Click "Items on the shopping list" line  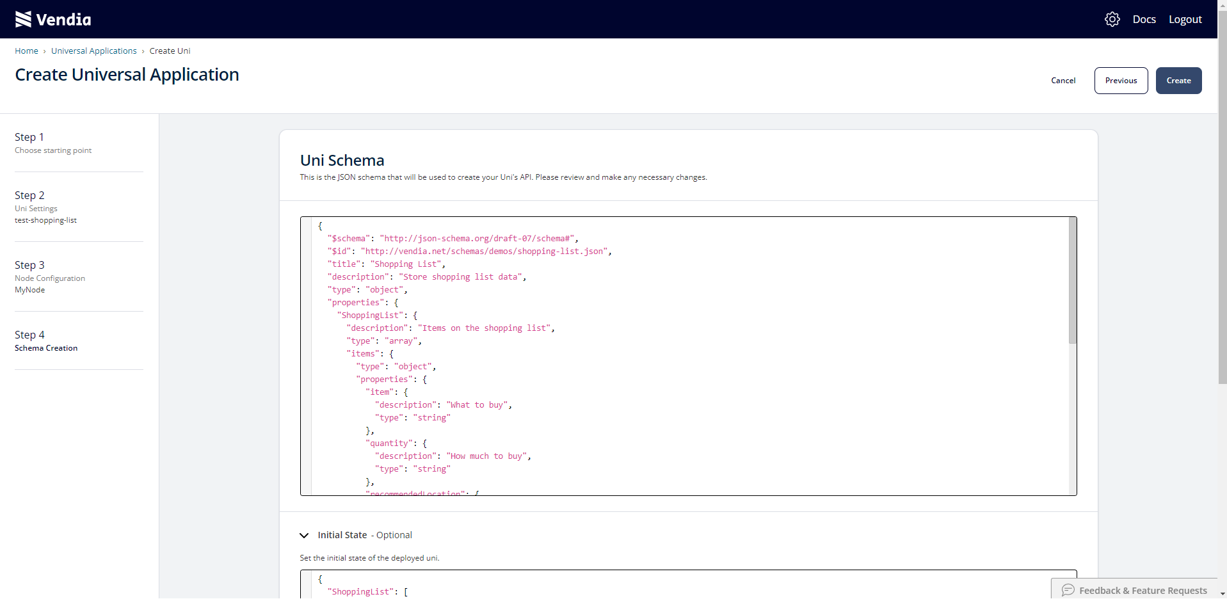[451, 328]
